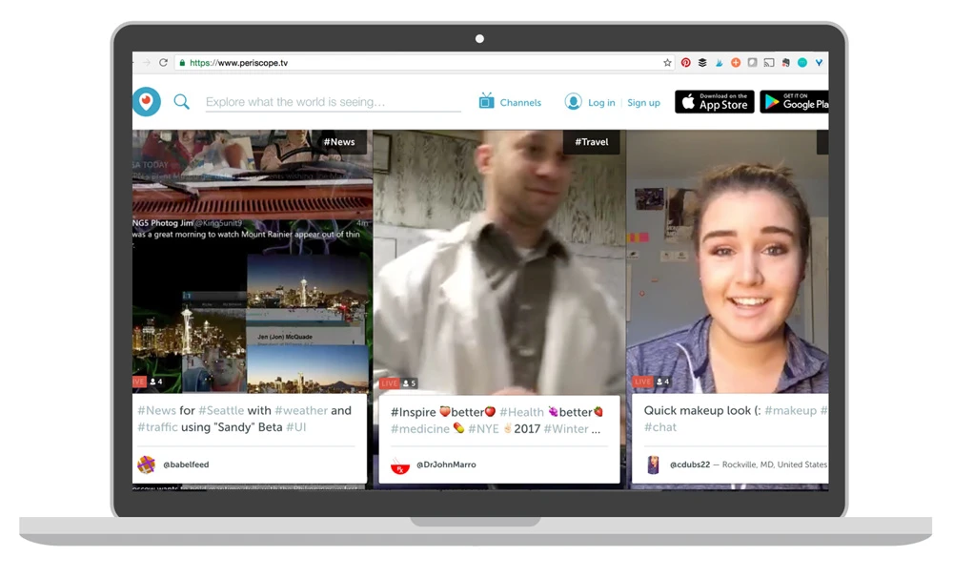The height and width of the screenshot is (578, 953).
Task: Click the Cast screen extension icon
Action: click(x=769, y=63)
